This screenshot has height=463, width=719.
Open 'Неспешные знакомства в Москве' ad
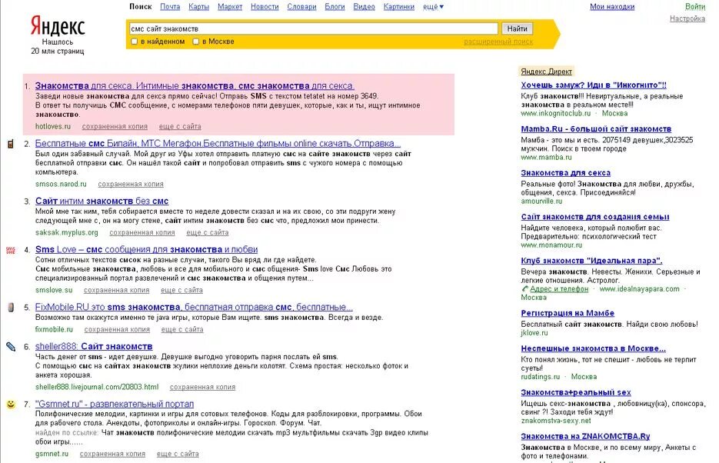594,349
